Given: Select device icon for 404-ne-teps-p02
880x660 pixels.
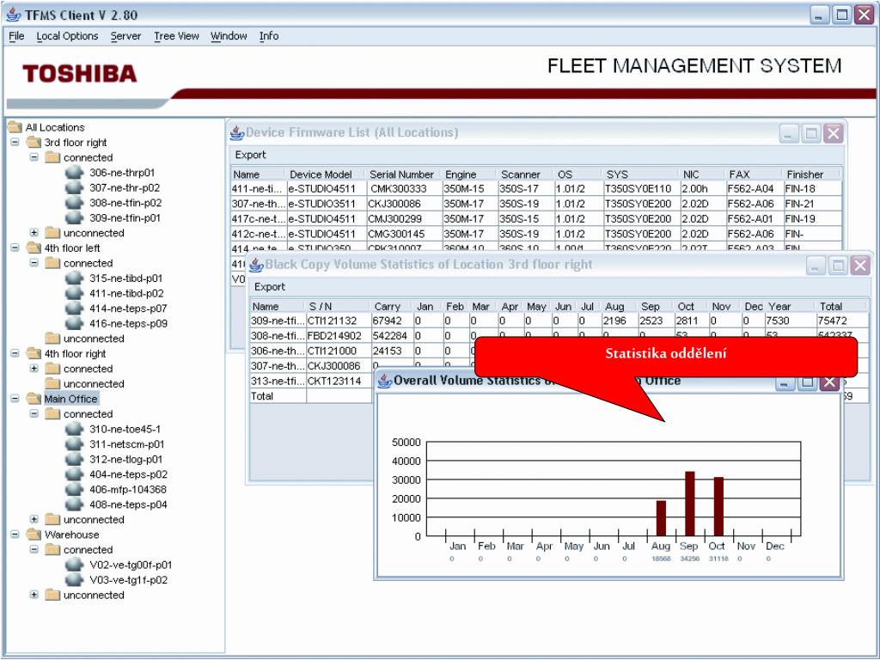Looking at the screenshot, I should coord(74,474).
